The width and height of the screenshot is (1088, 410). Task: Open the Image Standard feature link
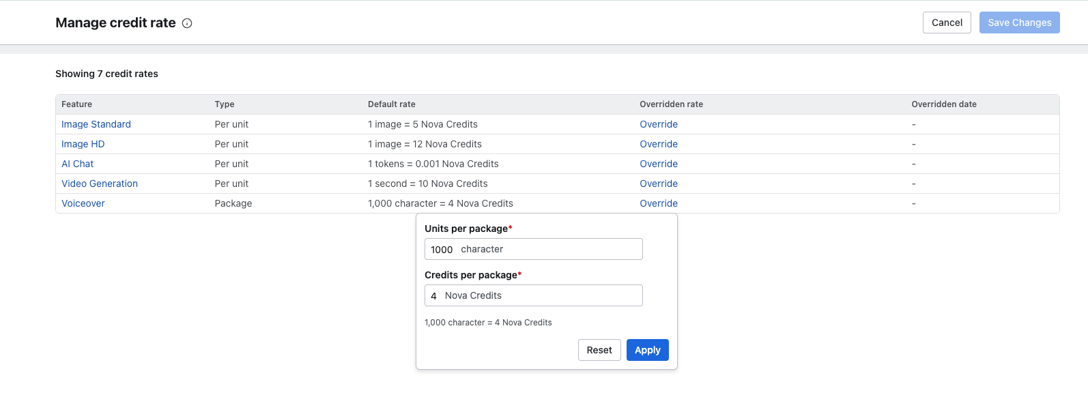pos(96,124)
